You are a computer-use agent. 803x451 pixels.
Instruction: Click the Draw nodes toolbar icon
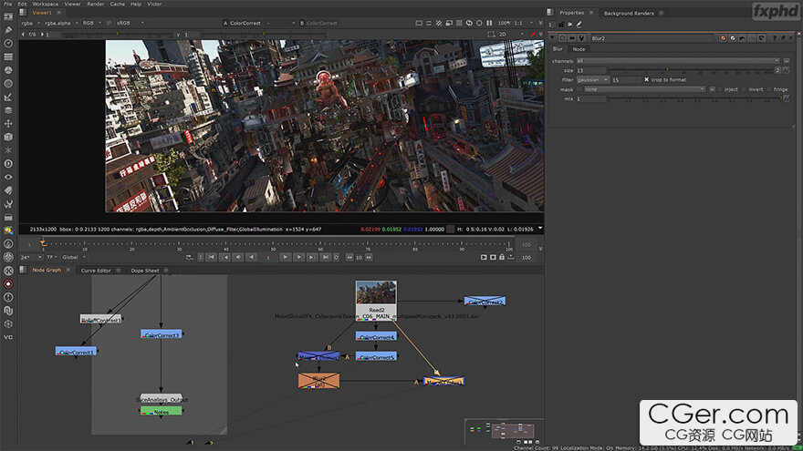(8, 30)
